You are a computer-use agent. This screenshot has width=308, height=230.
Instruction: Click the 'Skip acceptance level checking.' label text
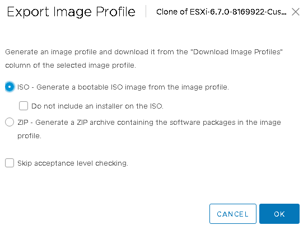tap(73, 163)
